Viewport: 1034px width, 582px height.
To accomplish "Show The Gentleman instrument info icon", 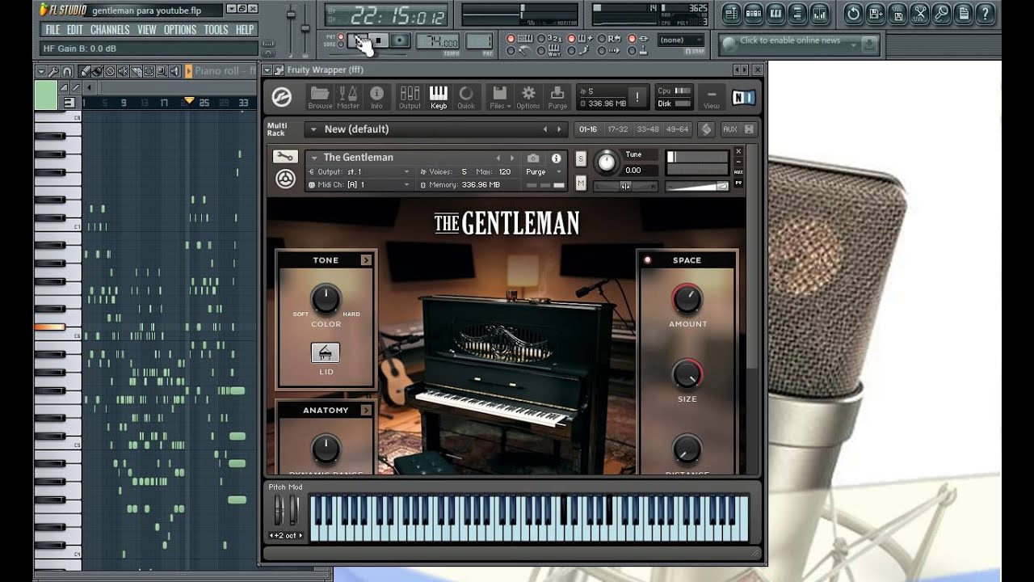I will pyautogui.click(x=556, y=158).
